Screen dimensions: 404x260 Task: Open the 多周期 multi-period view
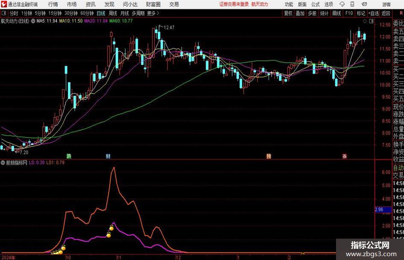click(138, 13)
